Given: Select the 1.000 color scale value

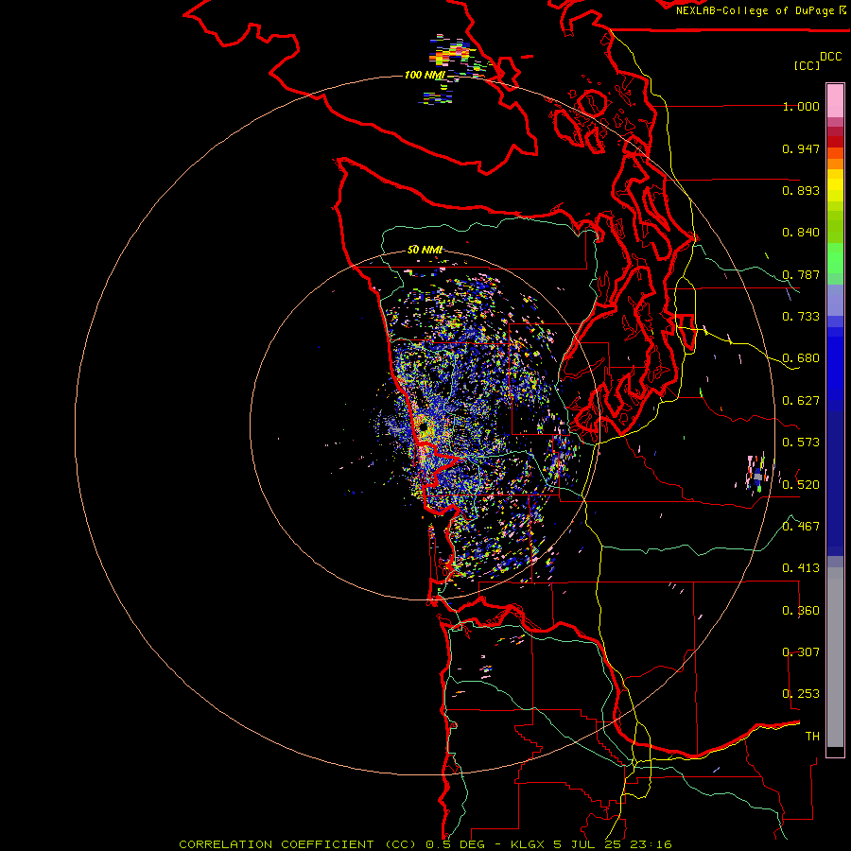Looking at the screenshot, I should (x=801, y=106).
